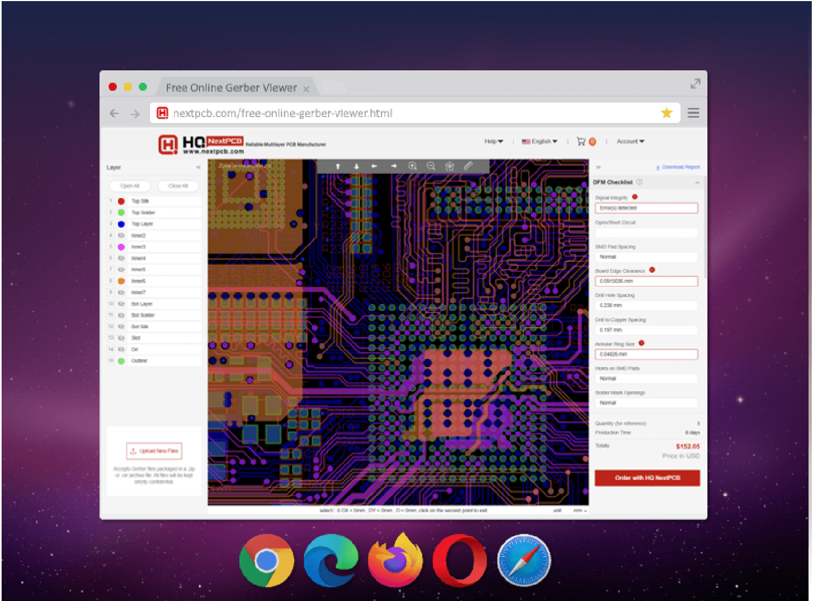
Task: Toggle visibility of the Bot Layer
Action: coord(121,304)
